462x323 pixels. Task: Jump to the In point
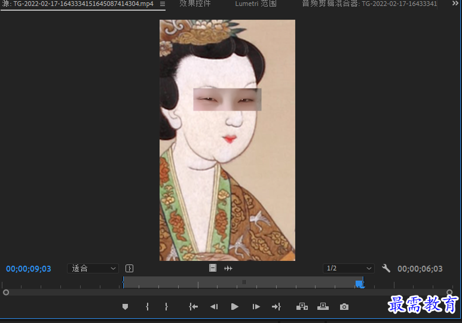coord(193,307)
